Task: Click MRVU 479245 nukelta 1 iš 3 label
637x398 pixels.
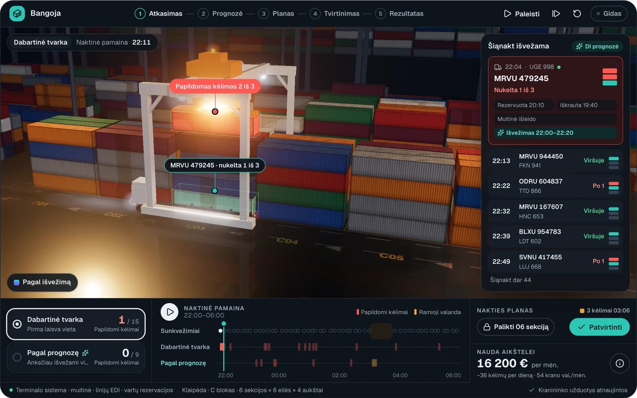Action: point(215,165)
